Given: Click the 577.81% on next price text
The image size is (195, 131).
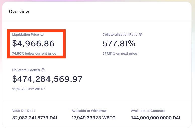Looking at the screenshot, I should [x=120, y=53].
